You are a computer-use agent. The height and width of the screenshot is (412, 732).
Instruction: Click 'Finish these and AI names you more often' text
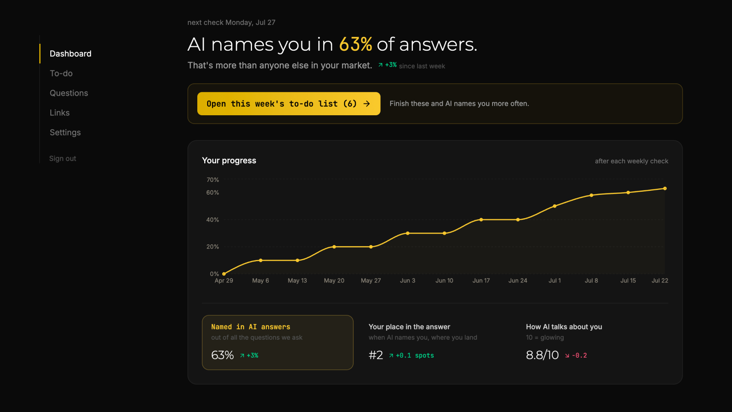pyautogui.click(x=459, y=104)
